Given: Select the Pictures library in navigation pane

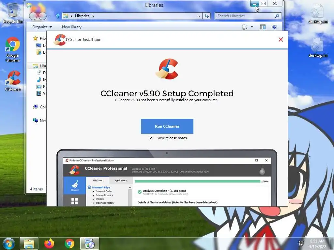Looking at the screenshot, I should click(41, 86).
